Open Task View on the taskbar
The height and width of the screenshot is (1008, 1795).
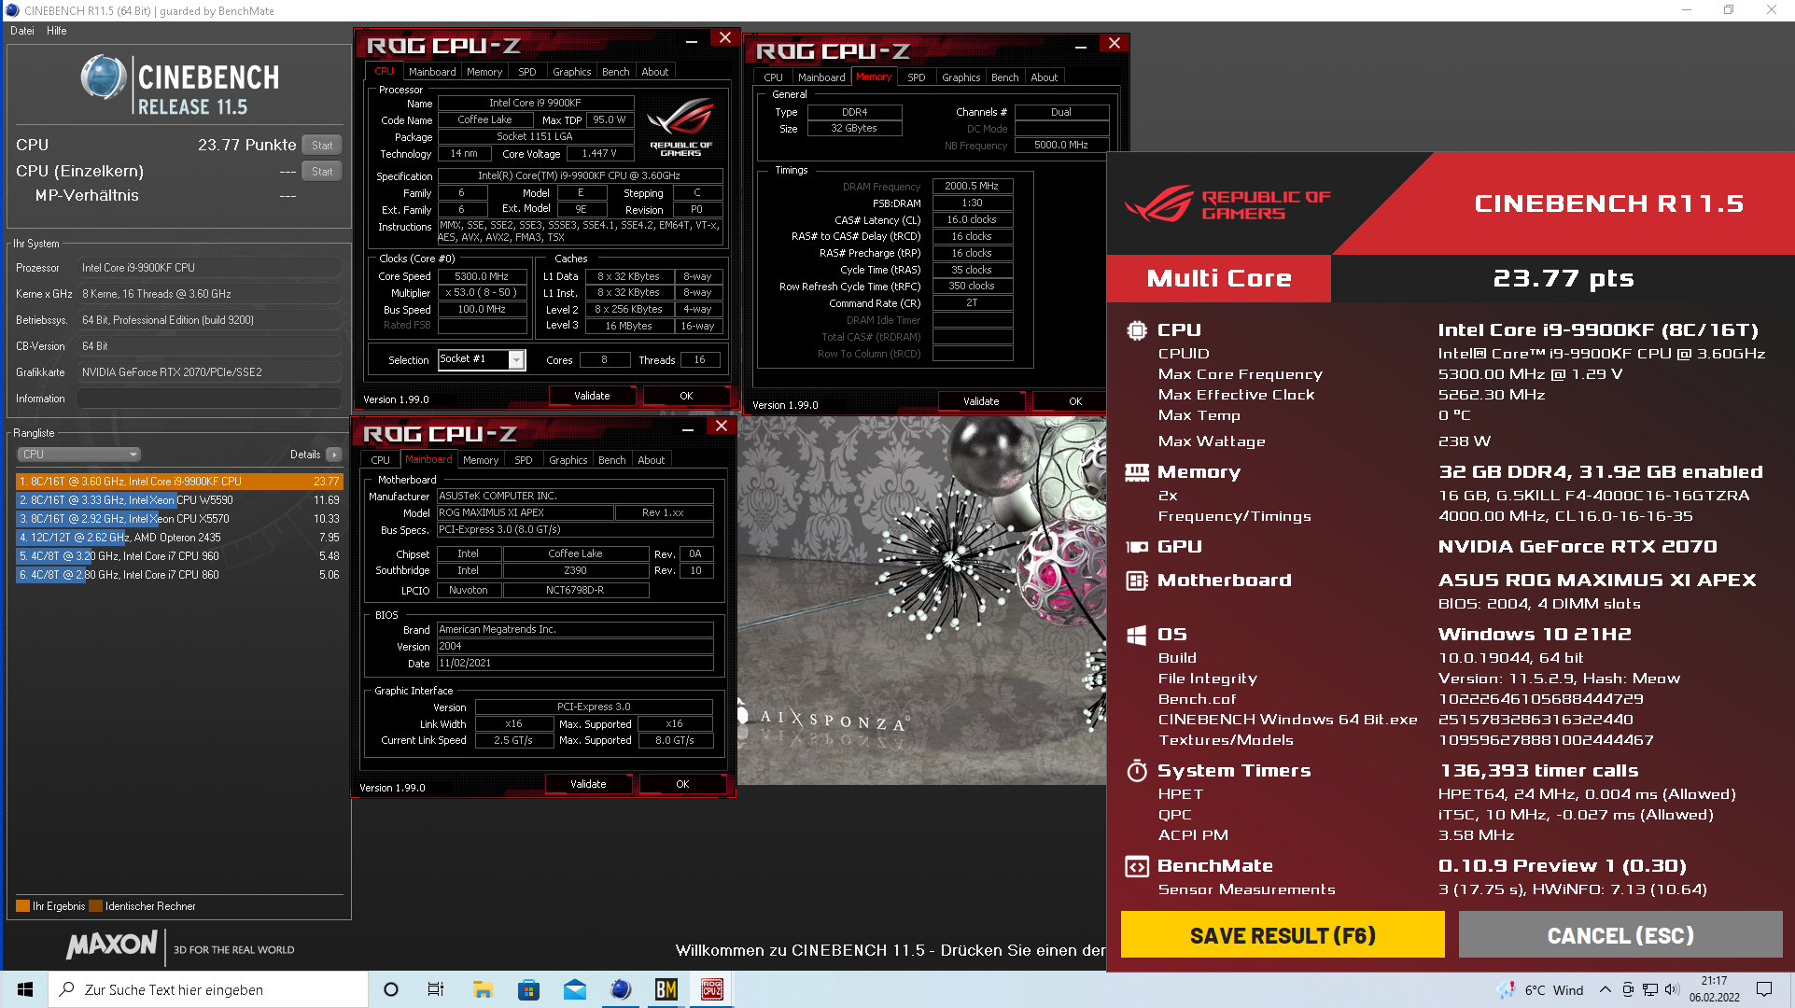[436, 989]
